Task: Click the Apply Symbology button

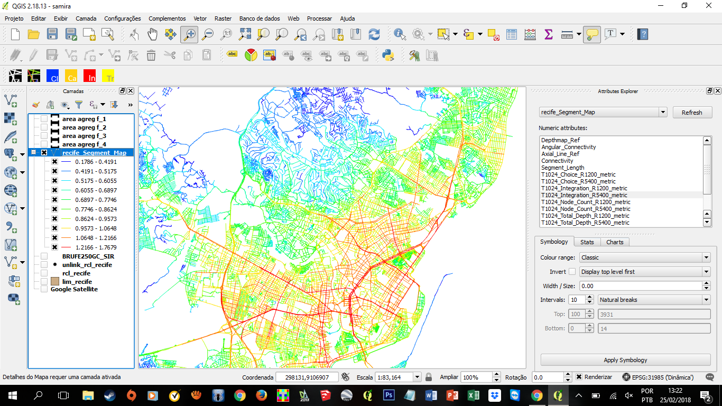Action: coord(625,360)
